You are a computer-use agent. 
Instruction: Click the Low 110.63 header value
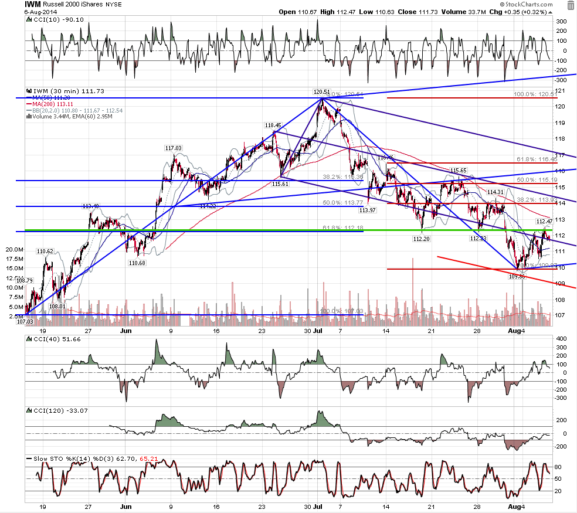coord(376,12)
